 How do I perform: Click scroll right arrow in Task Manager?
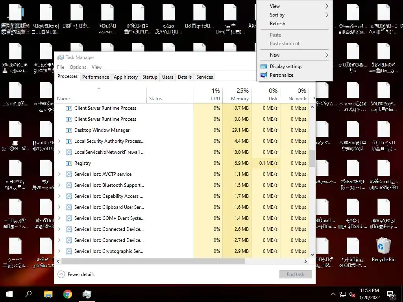[305, 261]
